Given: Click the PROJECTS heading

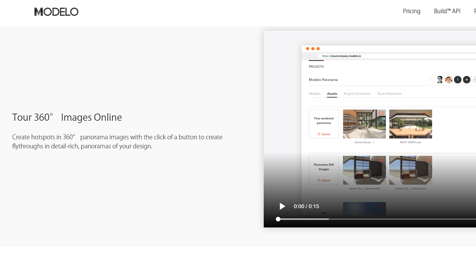Looking at the screenshot, I should [x=316, y=67].
